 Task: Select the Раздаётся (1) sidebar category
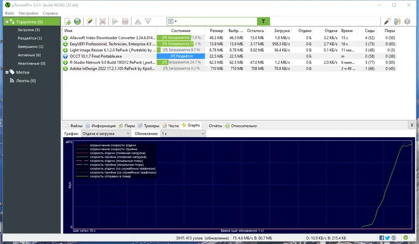click(x=30, y=38)
